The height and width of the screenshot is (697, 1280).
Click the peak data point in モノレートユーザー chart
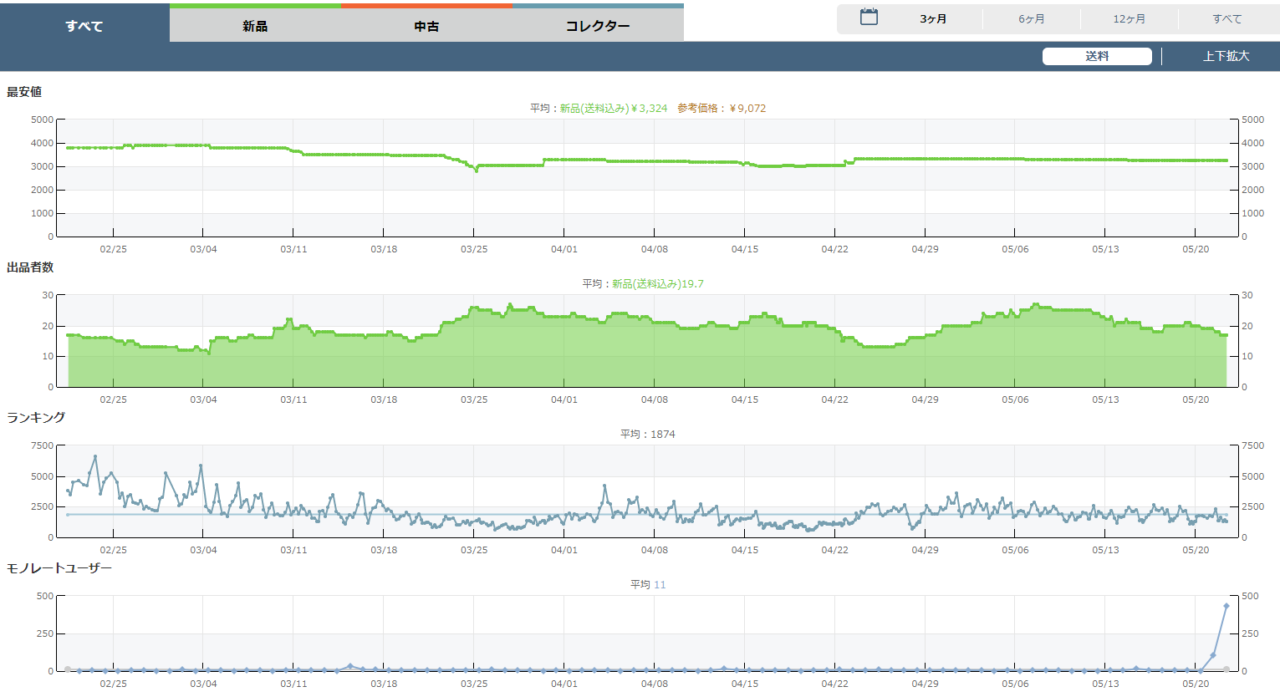coord(1226,606)
